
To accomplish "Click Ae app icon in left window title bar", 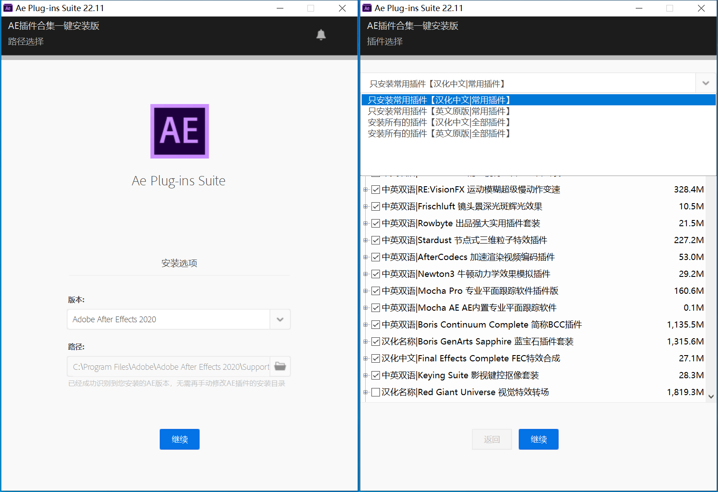I will 8,8.
